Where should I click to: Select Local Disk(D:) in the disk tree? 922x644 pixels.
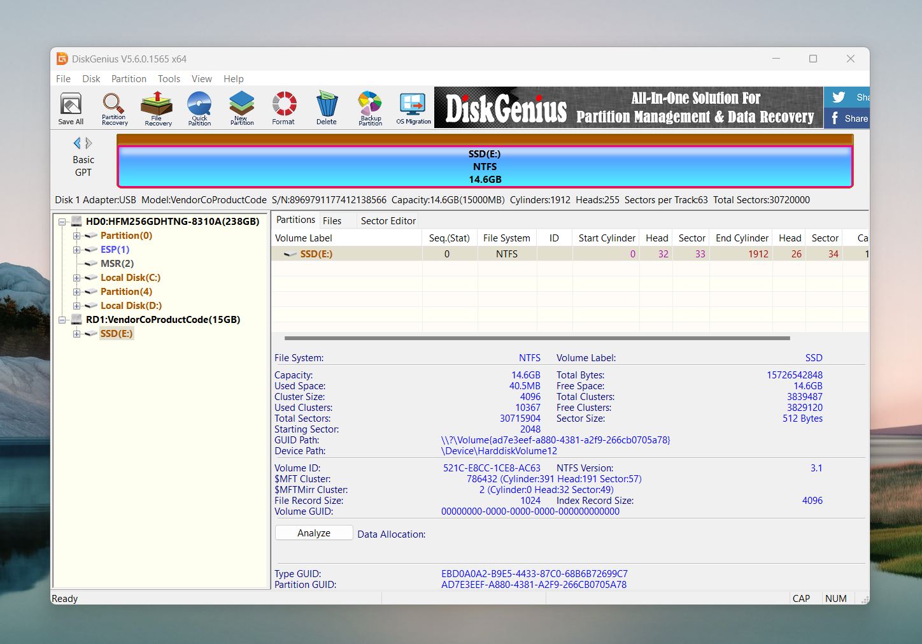131,306
